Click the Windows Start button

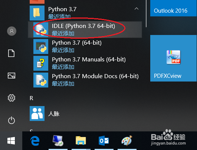click(x=11, y=141)
